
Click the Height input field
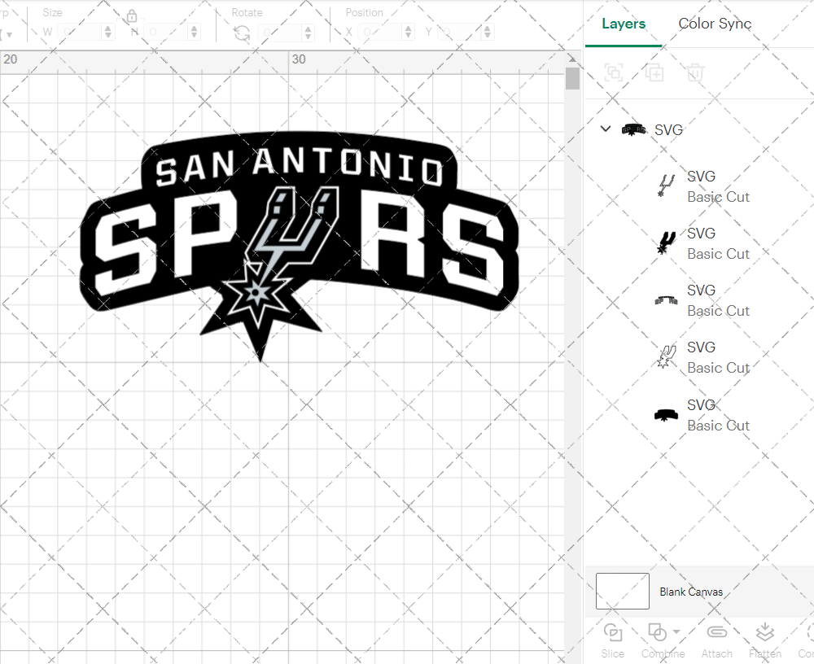(x=167, y=33)
